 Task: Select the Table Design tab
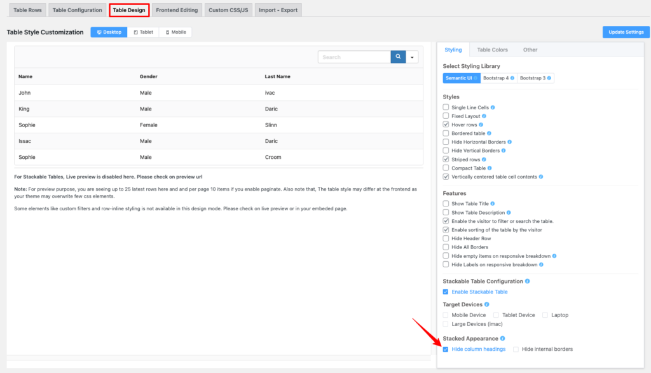[x=129, y=10]
